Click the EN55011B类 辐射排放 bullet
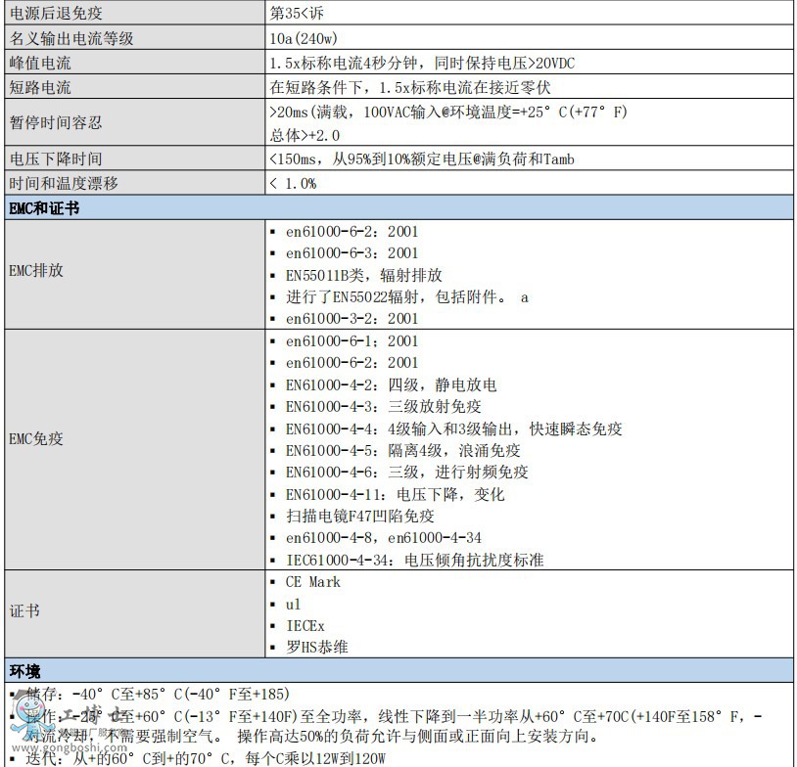Image resolution: width=797 pixels, height=767 pixels. [363, 275]
